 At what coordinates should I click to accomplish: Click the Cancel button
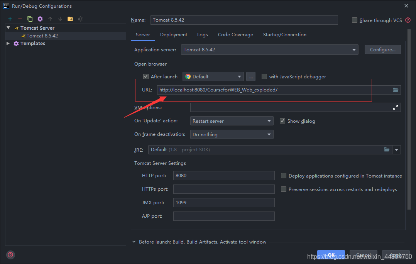pos(363,255)
